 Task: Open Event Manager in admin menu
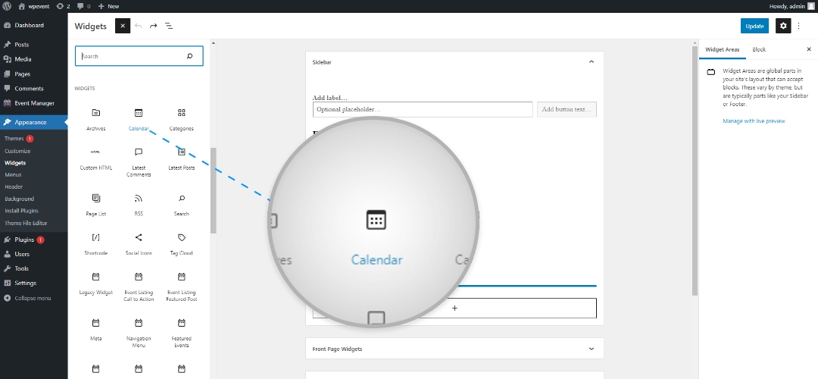click(x=34, y=103)
